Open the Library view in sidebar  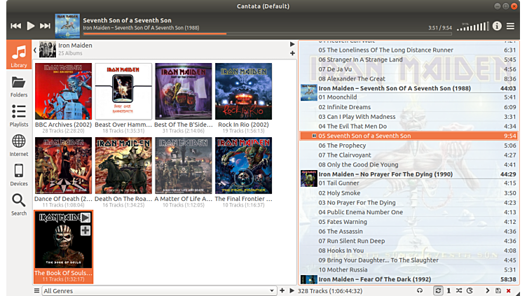19,55
